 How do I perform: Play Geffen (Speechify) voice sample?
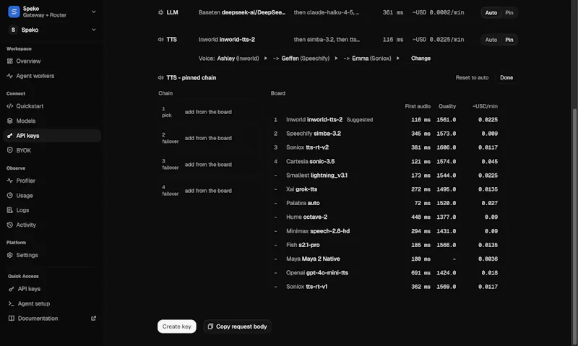pos(336,59)
